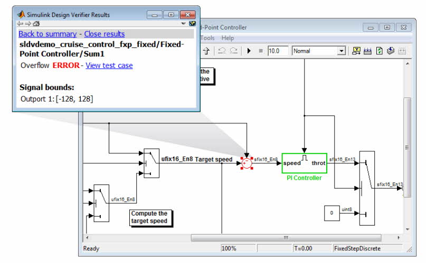Click the Target speed signal label

tap(214, 159)
